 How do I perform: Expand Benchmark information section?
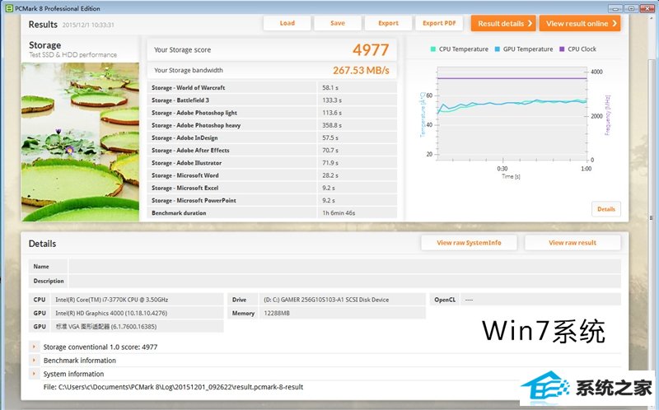[x=34, y=361]
